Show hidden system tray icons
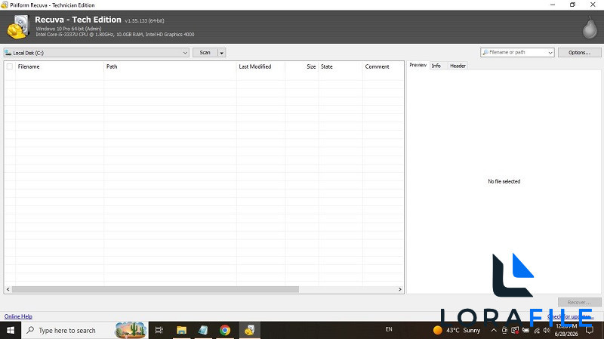 (494, 330)
